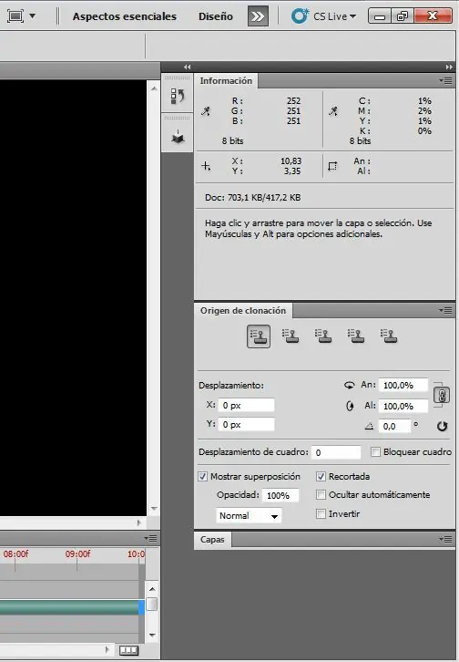Click the convert to frame animation icon
The width and height of the screenshot is (459, 662).
pos(128,650)
